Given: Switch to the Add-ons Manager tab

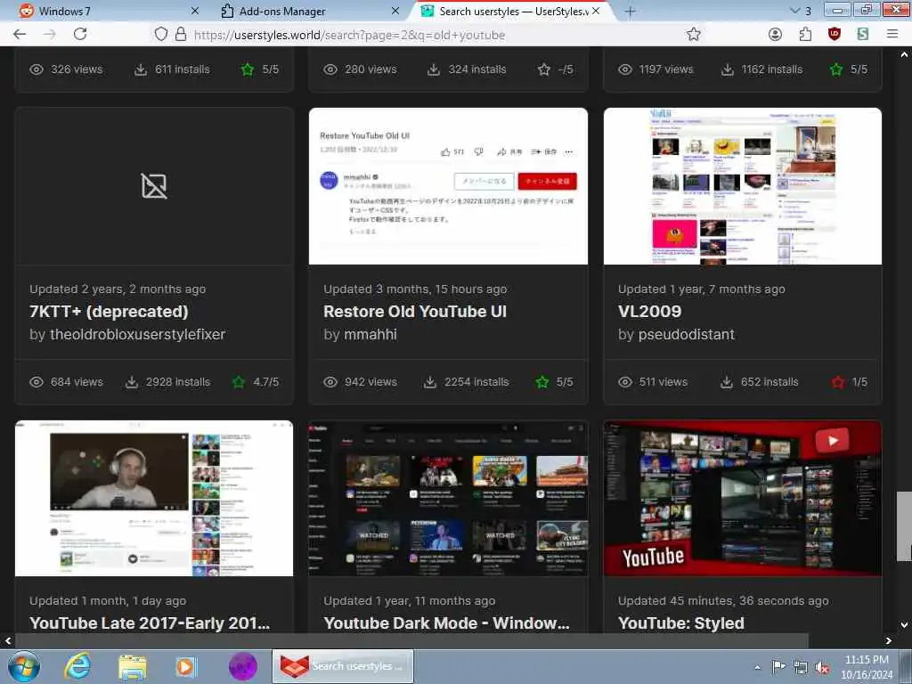Looking at the screenshot, I should tap(309, 11).
